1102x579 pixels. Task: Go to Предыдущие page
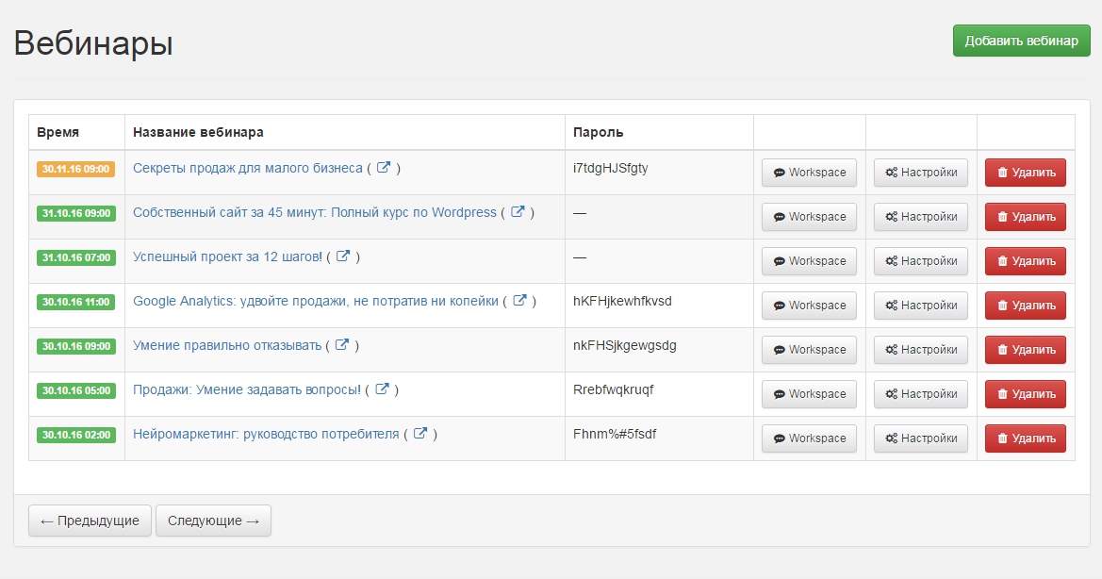tap(90, 521)
